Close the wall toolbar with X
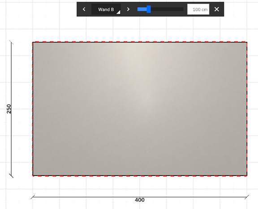Image resolution: width=258 pixels, height=209 pixels. (217, 9)
